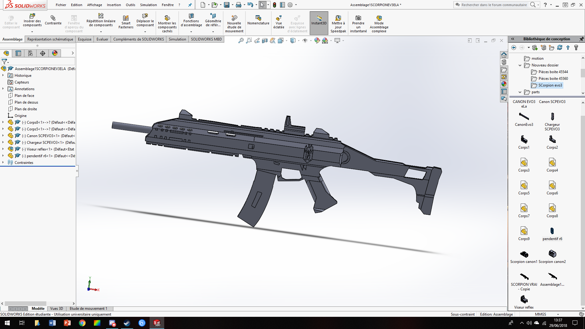Refresh the design library
585x329 pixels.
point(560,48)
